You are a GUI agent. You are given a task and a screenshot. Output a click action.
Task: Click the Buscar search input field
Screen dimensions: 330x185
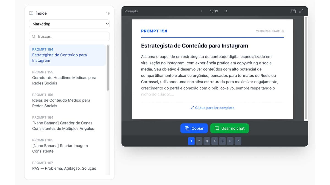[69, 36]
